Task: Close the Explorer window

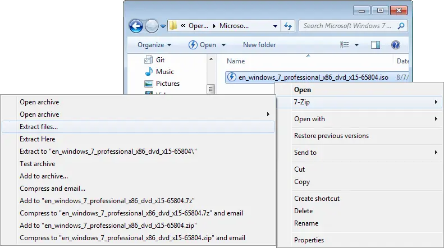Action: 399,11
